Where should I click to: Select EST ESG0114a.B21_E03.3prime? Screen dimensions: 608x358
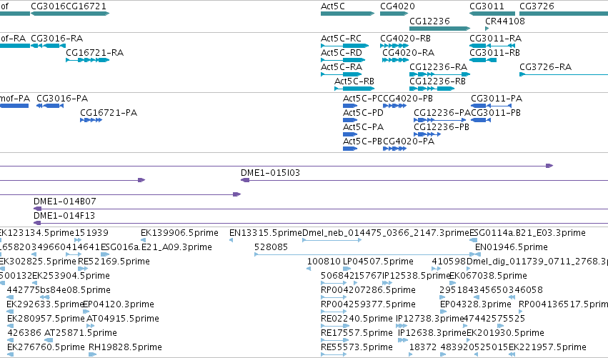[x=473, y=241]
